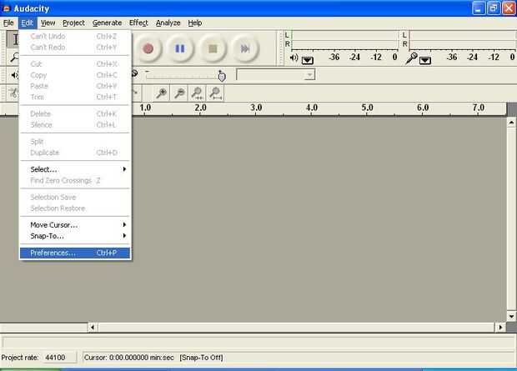Click the input volume slider thumb
Viewport: 517px width, 371px height.
[x=222, y=77]
